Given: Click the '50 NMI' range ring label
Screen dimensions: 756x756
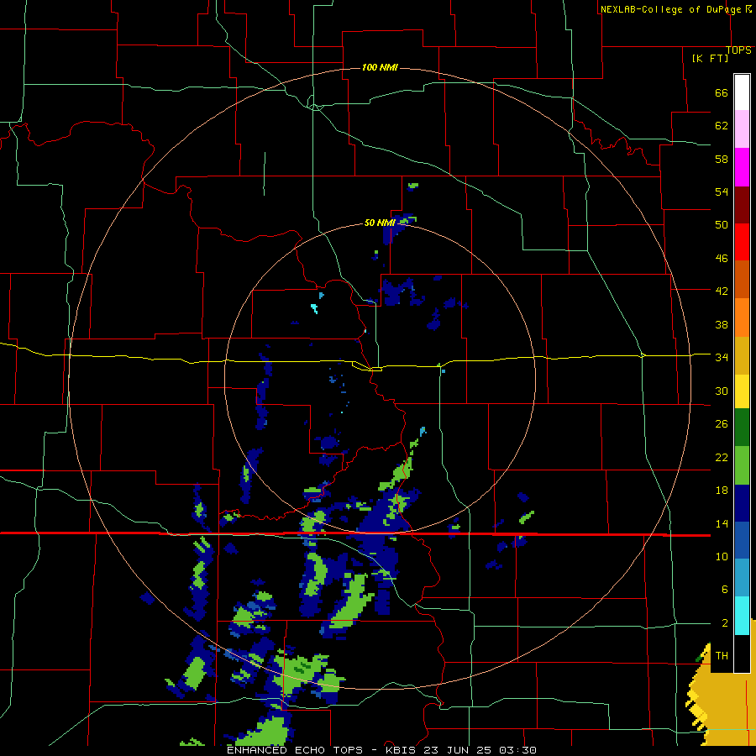Looking at the screenshot, I should [380, 223].
